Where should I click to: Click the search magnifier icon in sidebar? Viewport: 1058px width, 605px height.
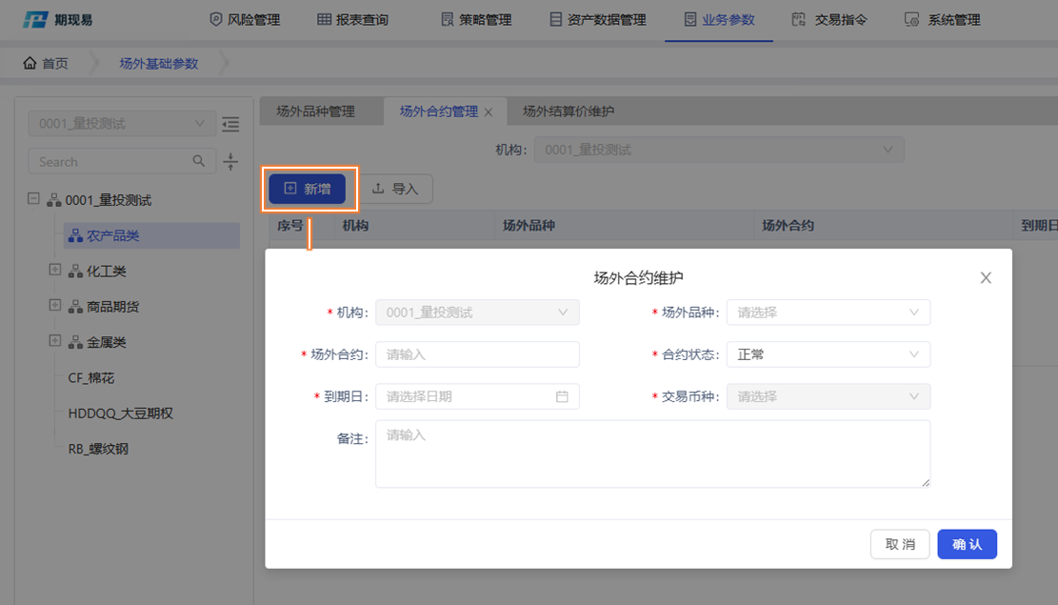[199, 161]
